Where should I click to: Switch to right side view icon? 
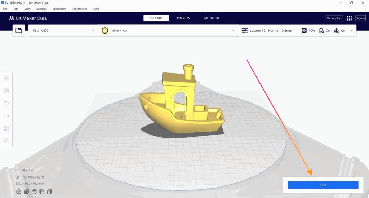point(49,192)
